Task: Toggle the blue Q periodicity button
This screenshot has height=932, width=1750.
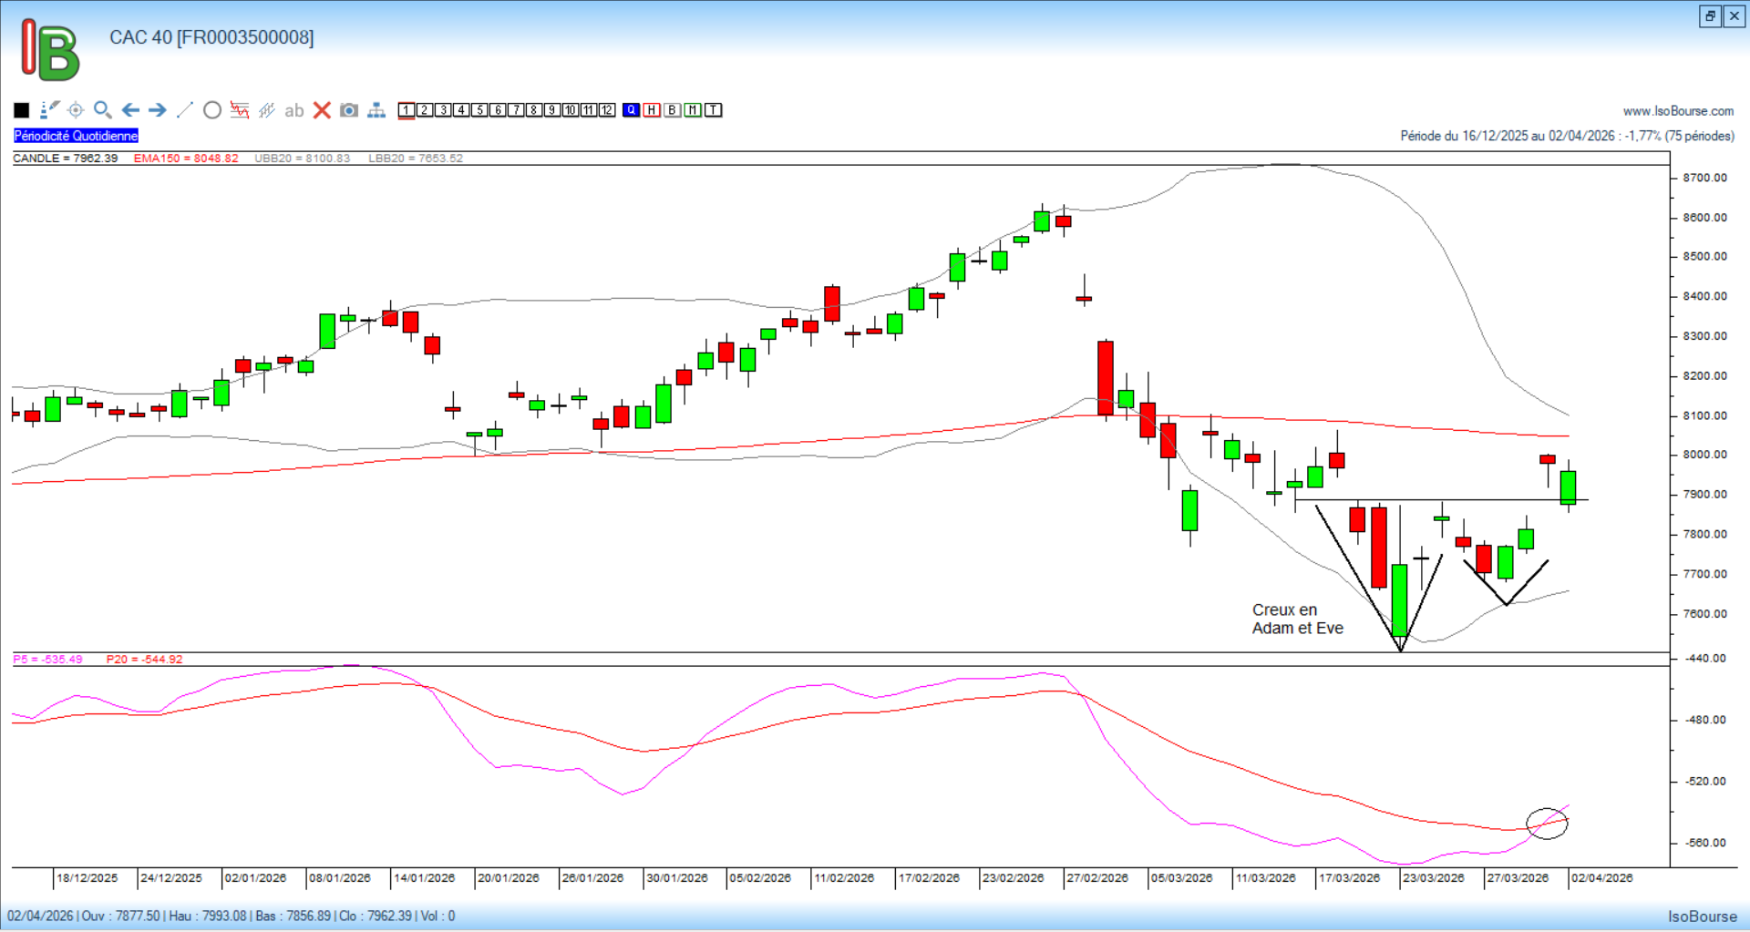Action: pos(632,110)
